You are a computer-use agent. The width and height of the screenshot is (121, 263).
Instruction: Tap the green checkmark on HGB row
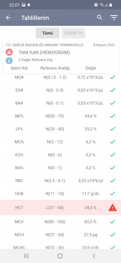[113, 193]
